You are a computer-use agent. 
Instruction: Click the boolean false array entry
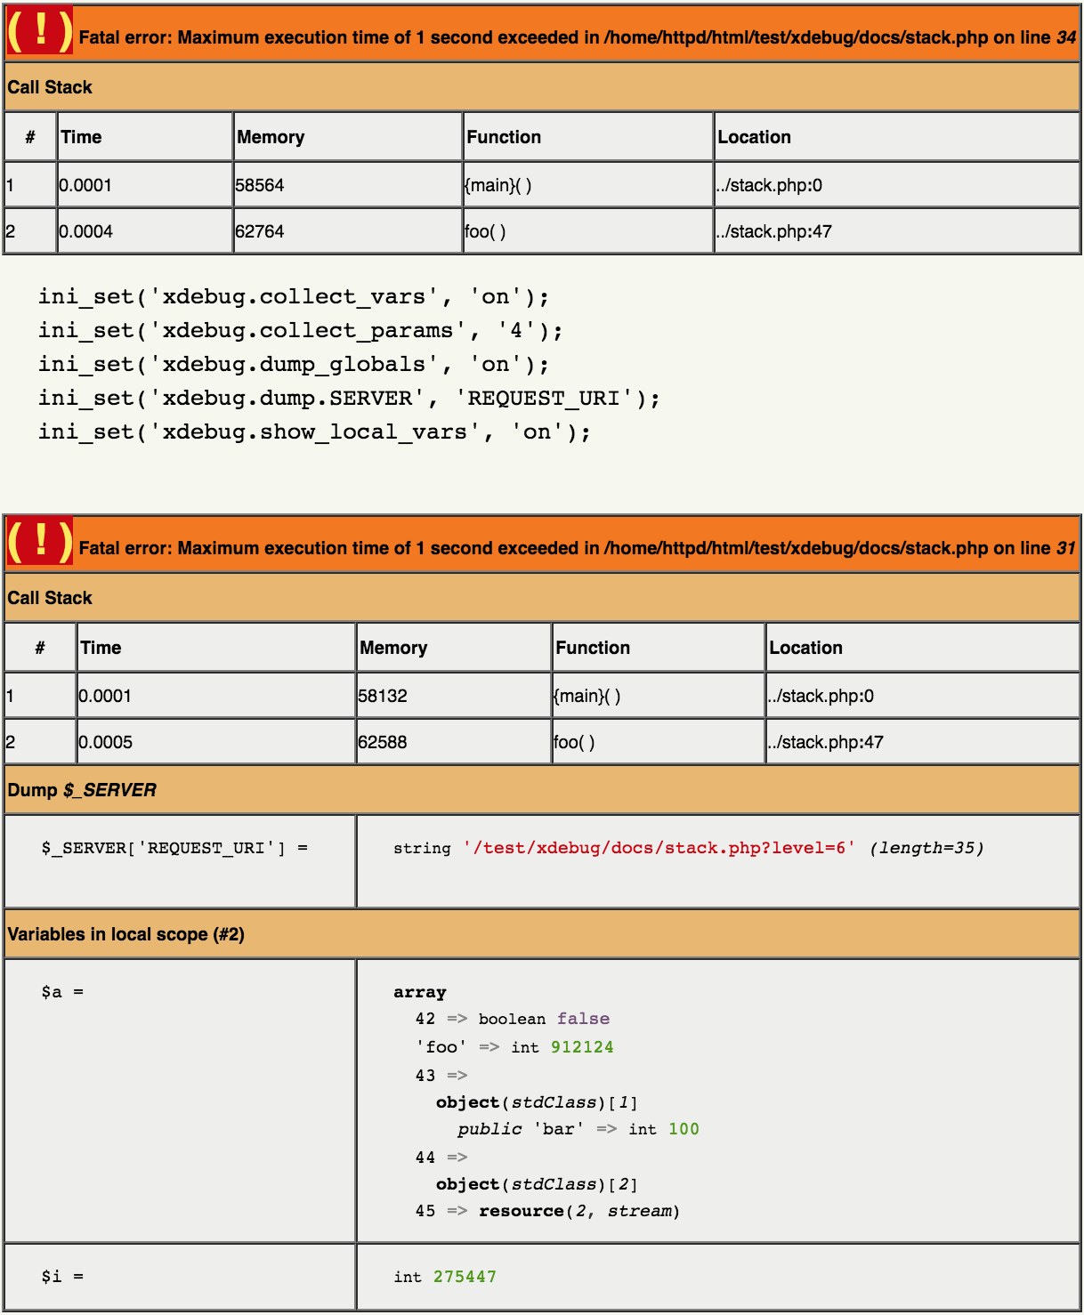[513, 1019]
